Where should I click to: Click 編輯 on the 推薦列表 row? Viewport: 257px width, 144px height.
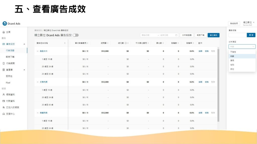(200, 113)
